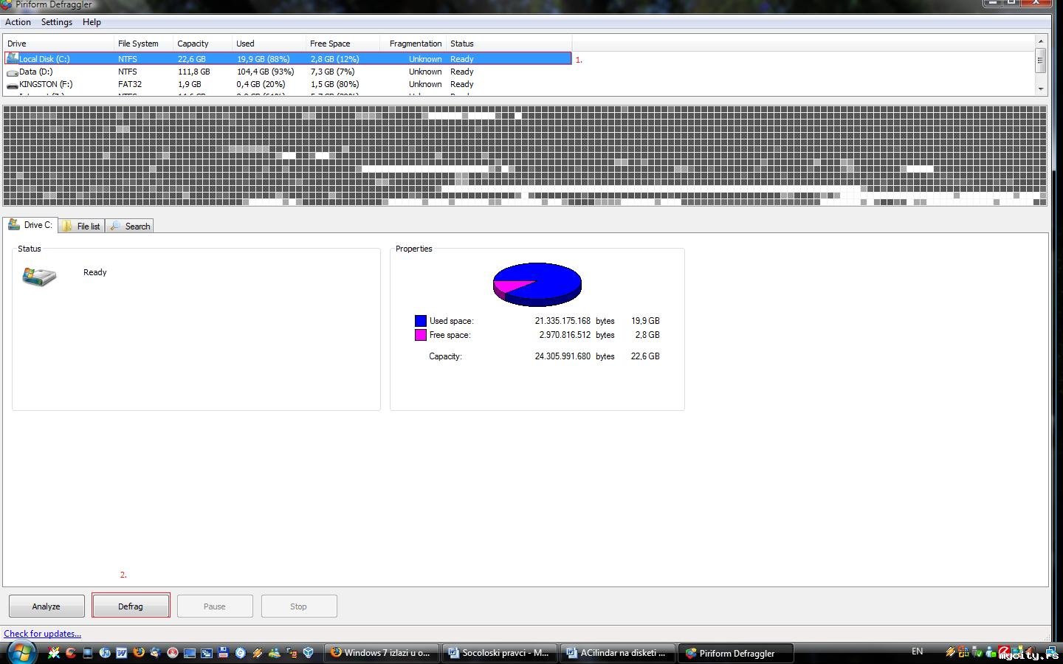Click the disk usage pie chart

[537, 284]
